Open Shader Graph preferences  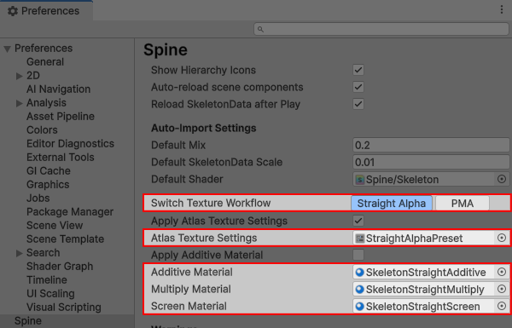(60, 267)
